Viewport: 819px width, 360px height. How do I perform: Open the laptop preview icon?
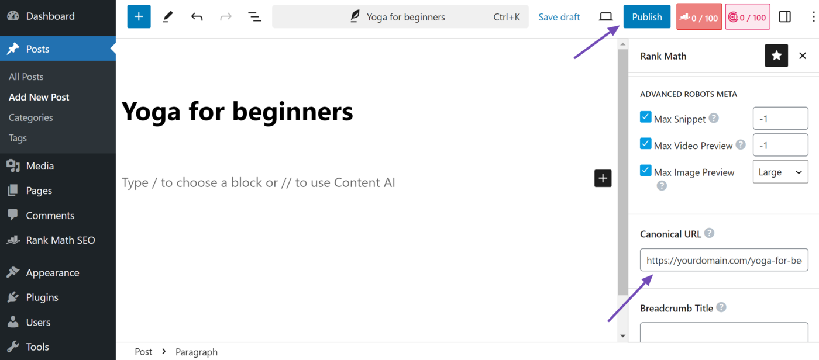coord(606,17)
